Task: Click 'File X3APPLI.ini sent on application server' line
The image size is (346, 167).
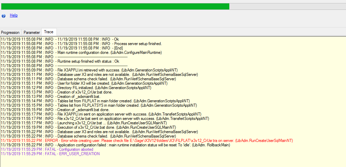Action: coord(101,114)
